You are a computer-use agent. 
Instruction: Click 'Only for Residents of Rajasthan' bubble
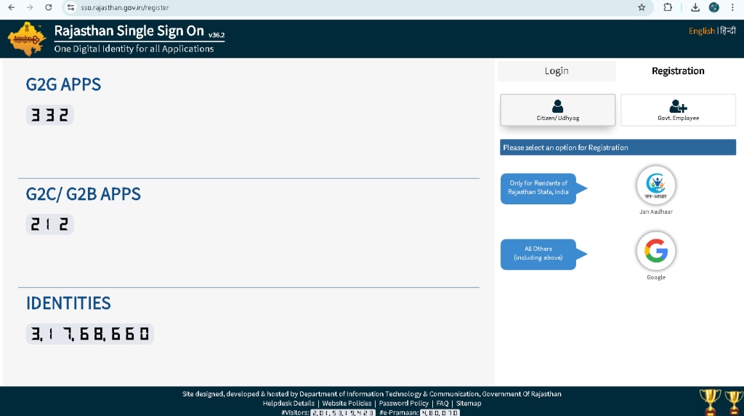pos(543,188)
